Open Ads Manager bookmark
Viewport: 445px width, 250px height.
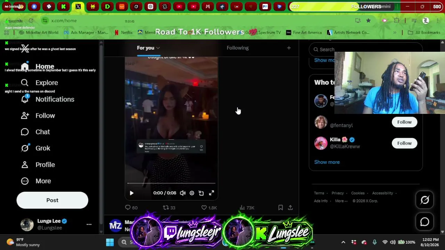click(86, 32)
